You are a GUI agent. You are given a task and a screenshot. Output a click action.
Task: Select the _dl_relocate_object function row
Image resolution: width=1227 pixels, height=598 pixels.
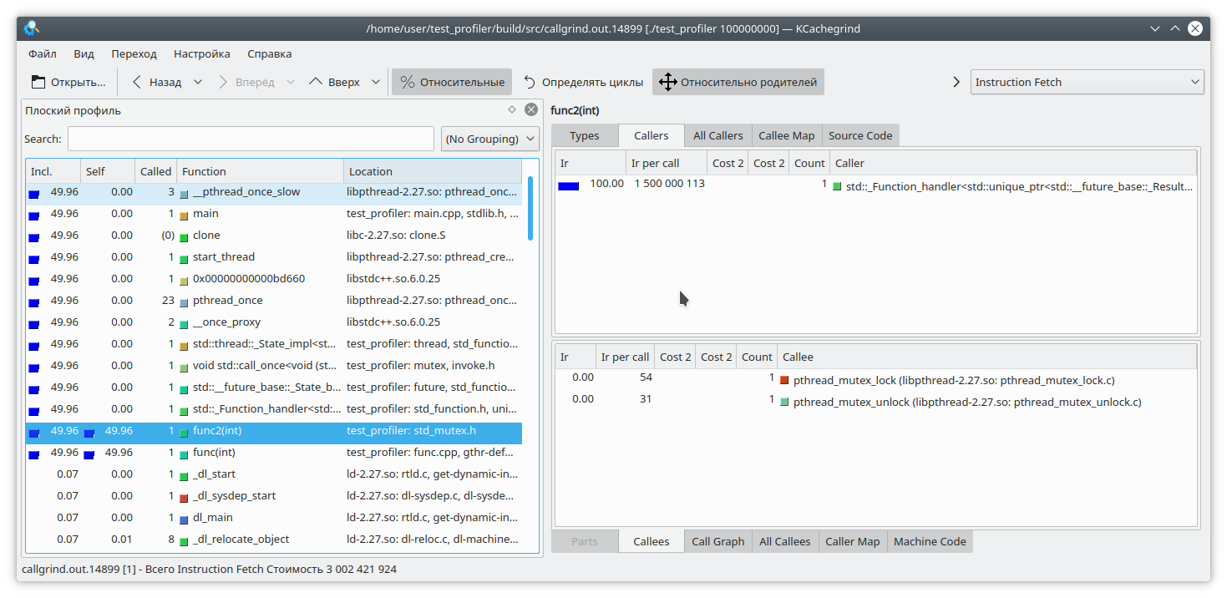click(274, 540)
